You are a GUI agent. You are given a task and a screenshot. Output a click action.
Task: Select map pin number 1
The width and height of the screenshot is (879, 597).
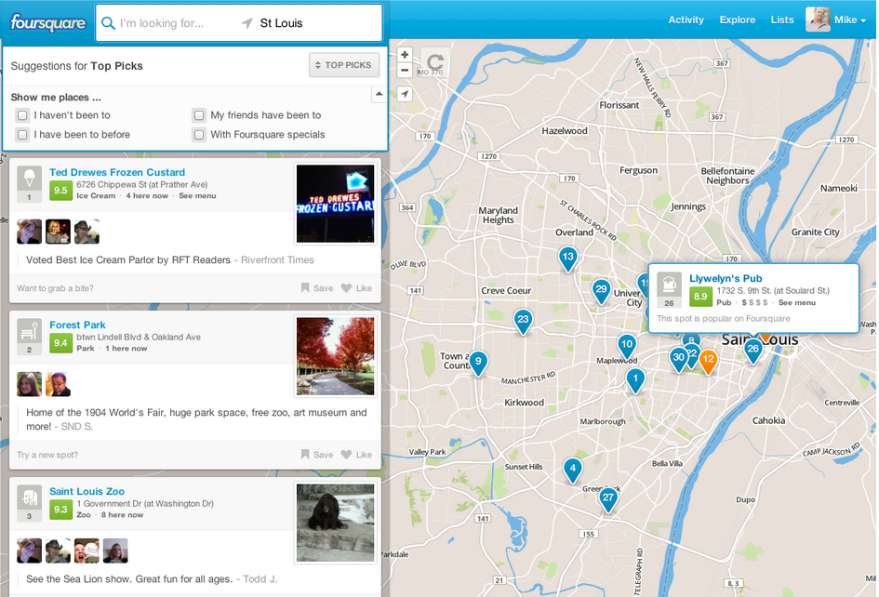635,379
